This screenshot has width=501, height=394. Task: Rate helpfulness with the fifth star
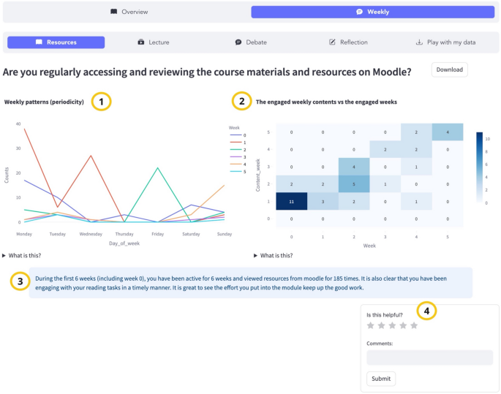pos(414,325)
